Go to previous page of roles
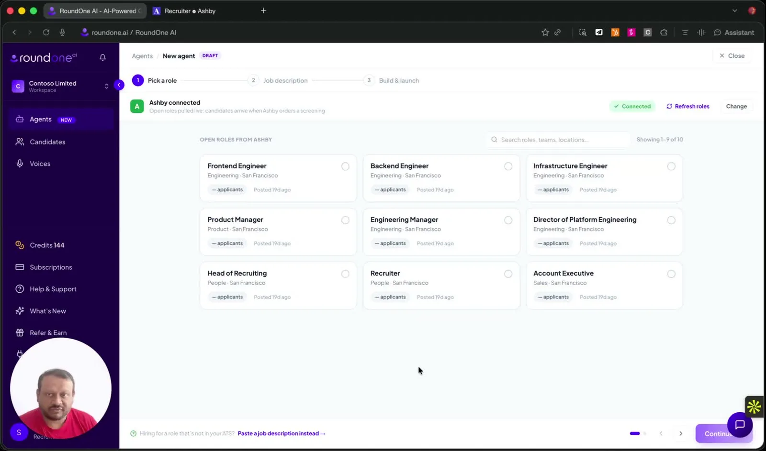 (661, 433)
